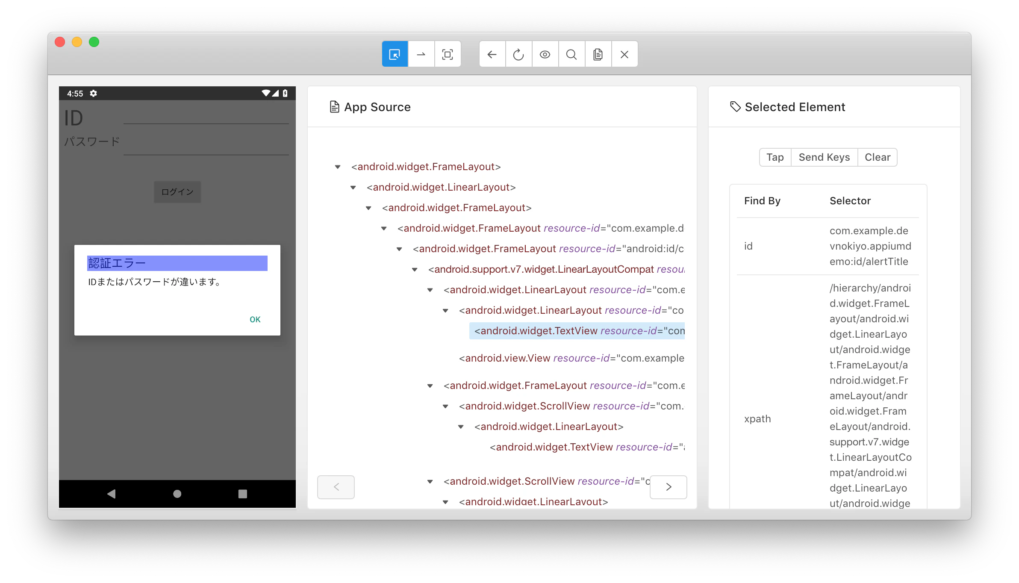Select the highlighted android.widget.TextView row
Screen dimensions: 1019x583
pyautogui.click(x=577, y=331)
